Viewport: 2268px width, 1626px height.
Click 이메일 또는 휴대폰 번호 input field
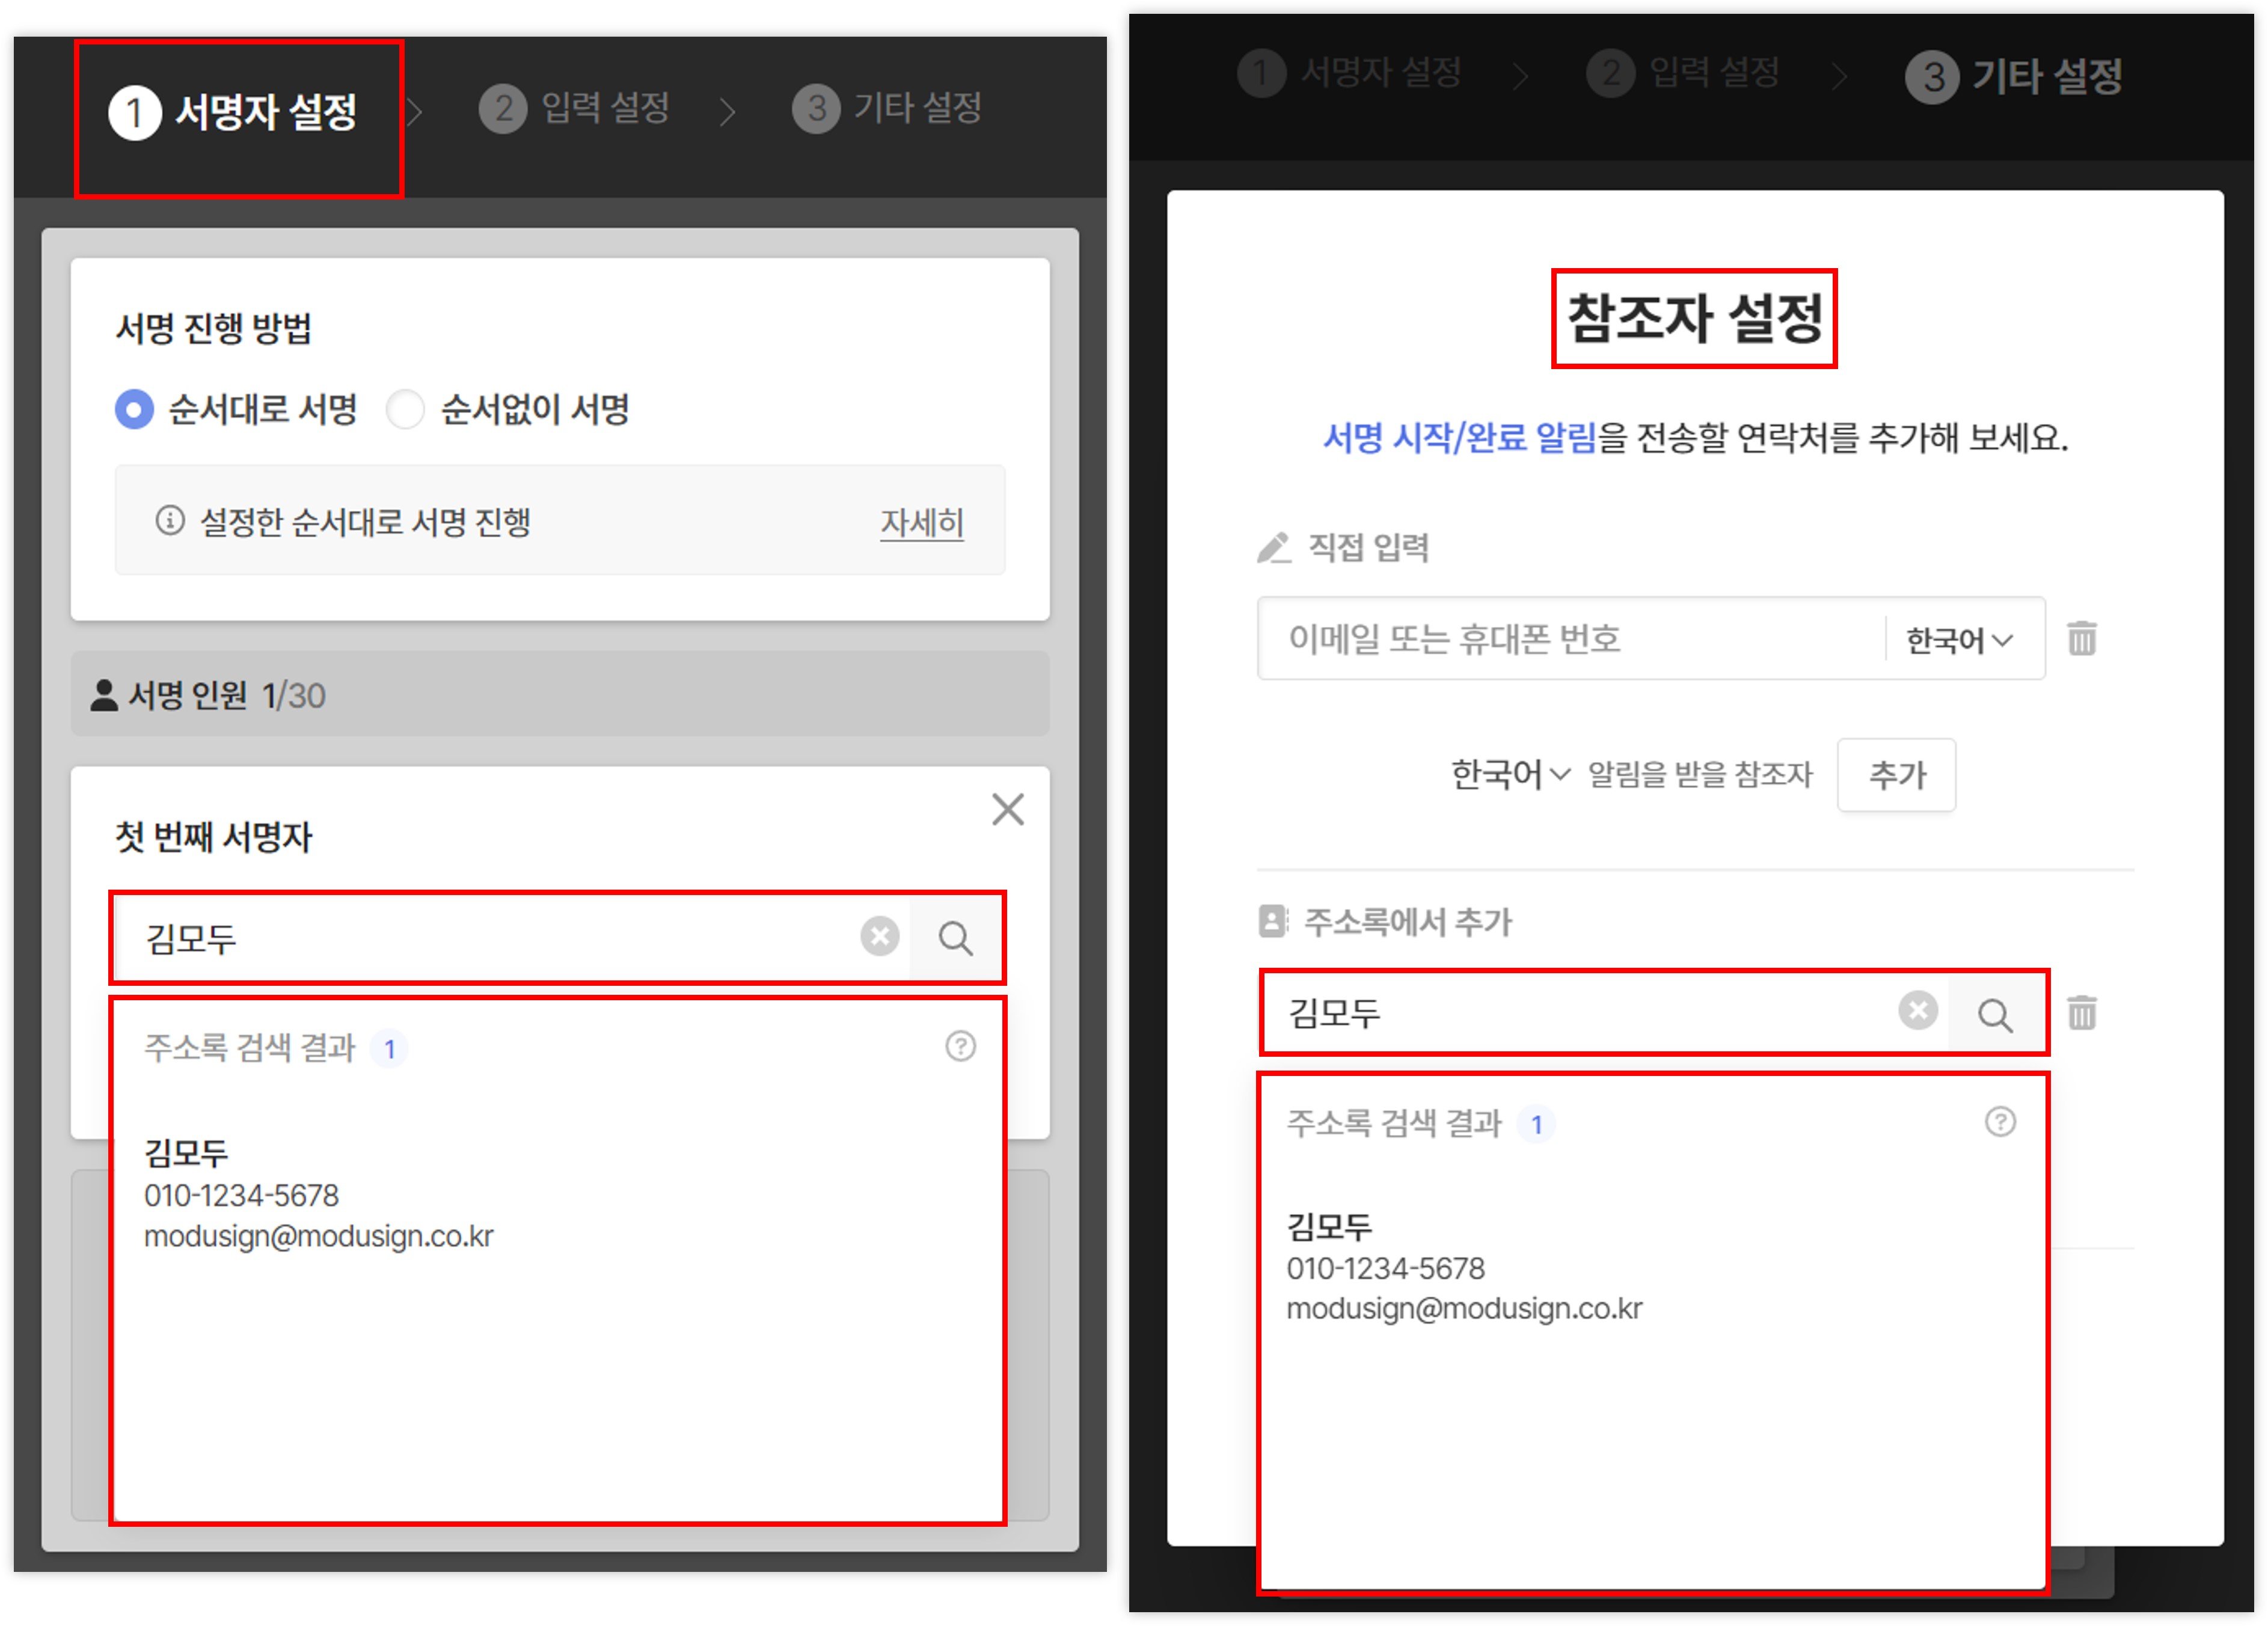1570,639
